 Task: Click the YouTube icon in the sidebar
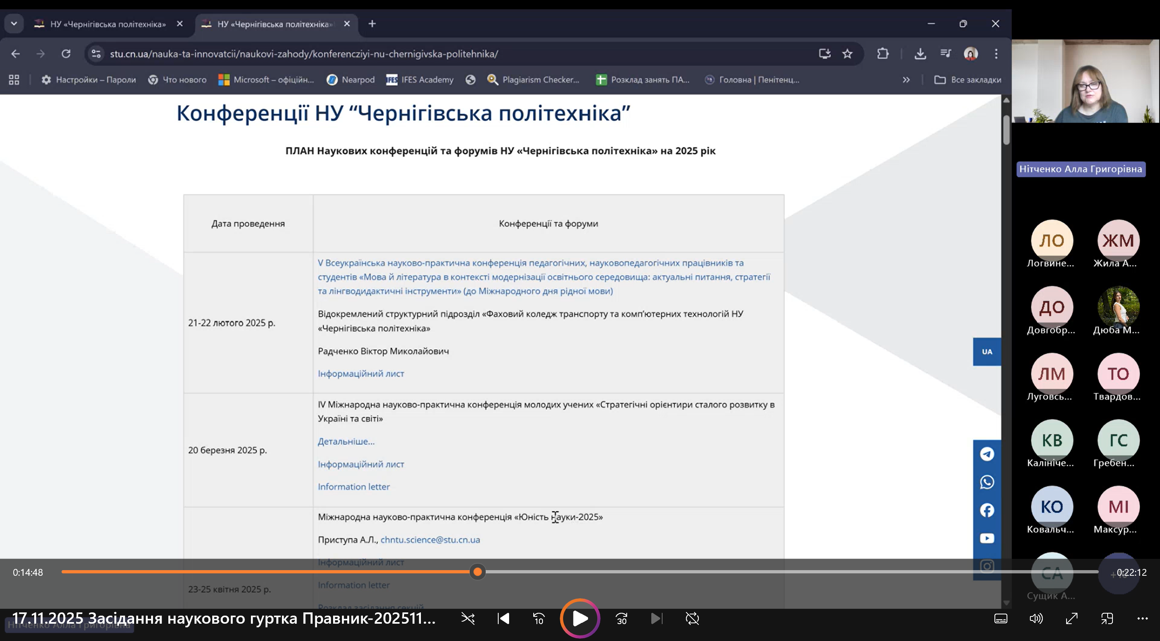(x=987, y=538)
